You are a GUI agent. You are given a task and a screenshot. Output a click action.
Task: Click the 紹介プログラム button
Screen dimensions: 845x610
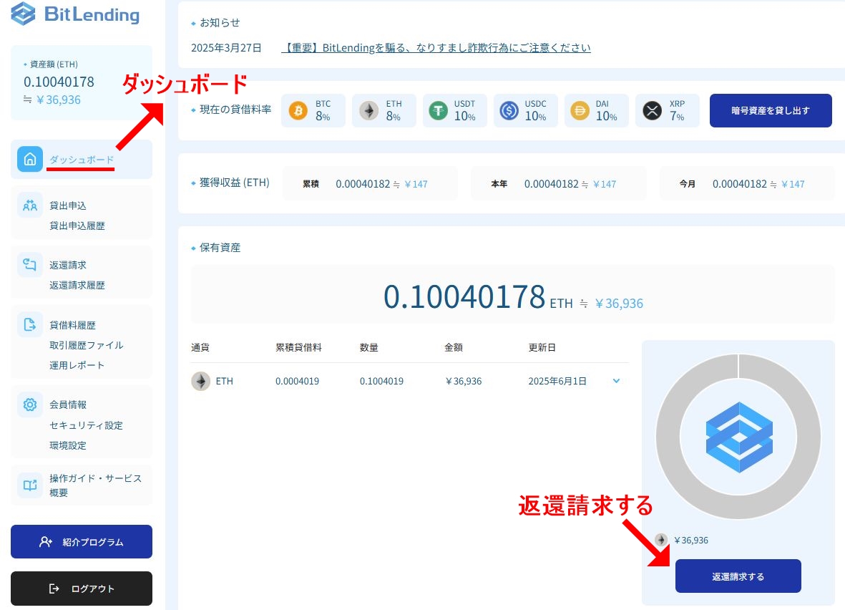point(82,541)
